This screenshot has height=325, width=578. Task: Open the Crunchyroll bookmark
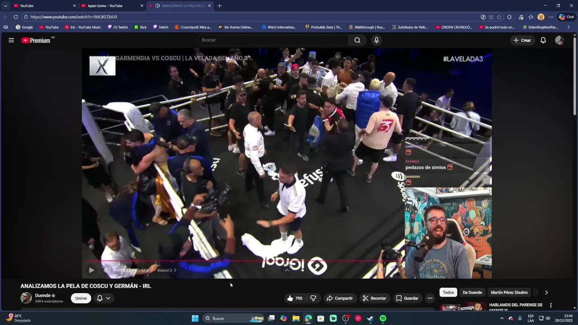[193, 27]
